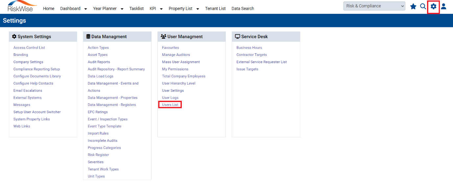453x183 pixels.
Task: Open Data Management - Properties link
Action: [113, 98]
